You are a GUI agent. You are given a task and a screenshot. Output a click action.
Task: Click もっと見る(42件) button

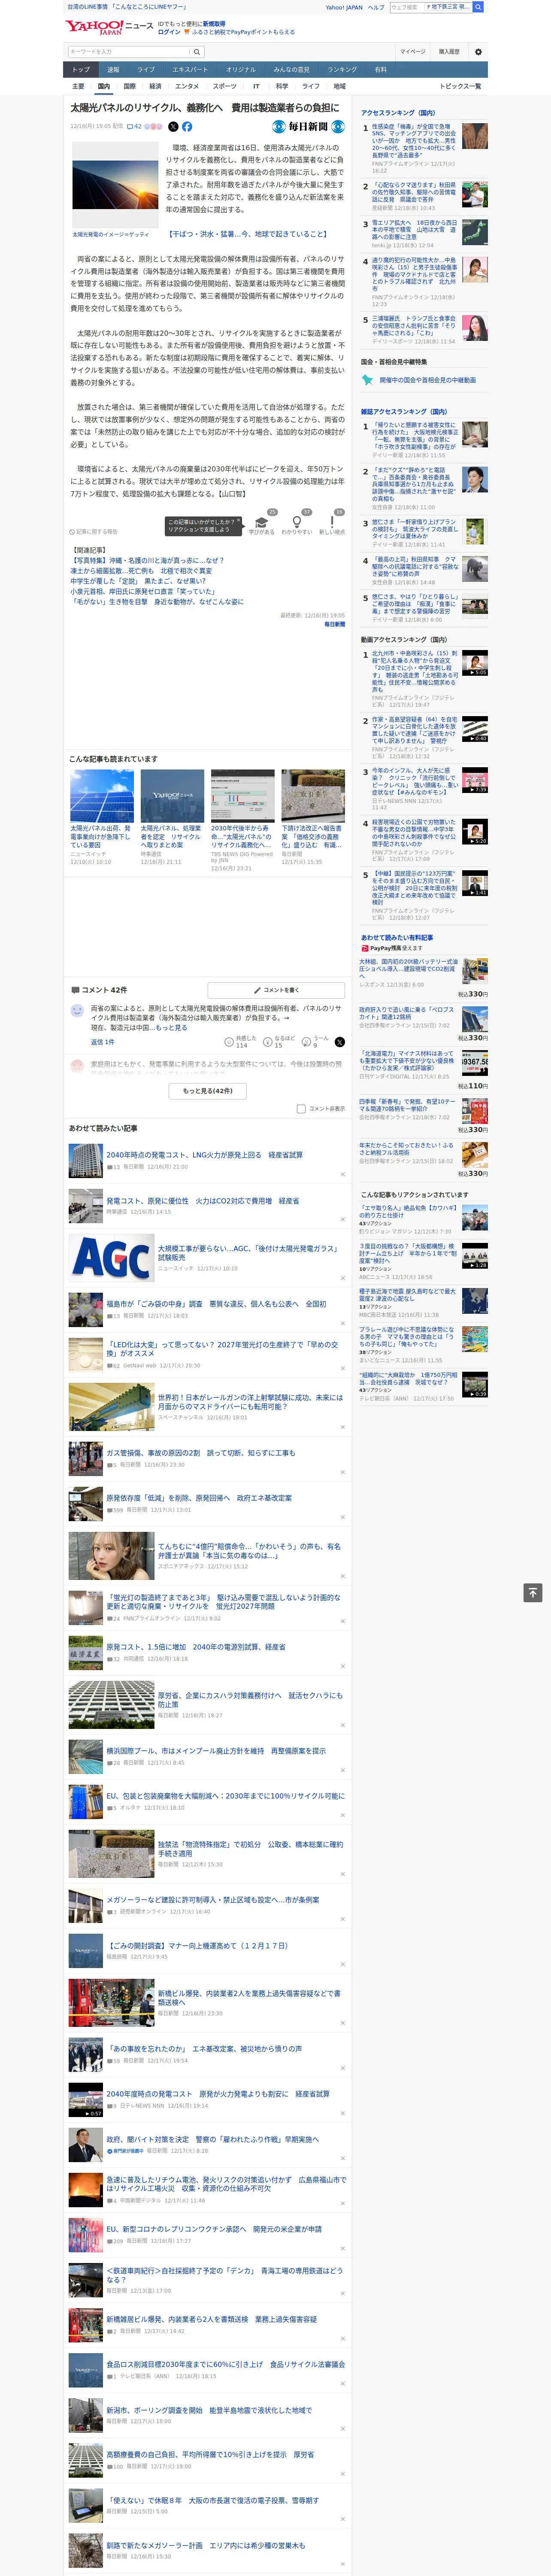click(x=208, y=1091)
